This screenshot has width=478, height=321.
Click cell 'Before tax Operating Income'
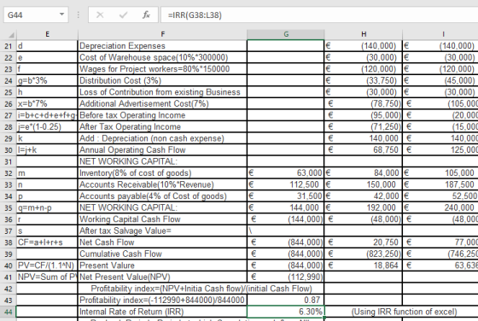coord(162,115)
